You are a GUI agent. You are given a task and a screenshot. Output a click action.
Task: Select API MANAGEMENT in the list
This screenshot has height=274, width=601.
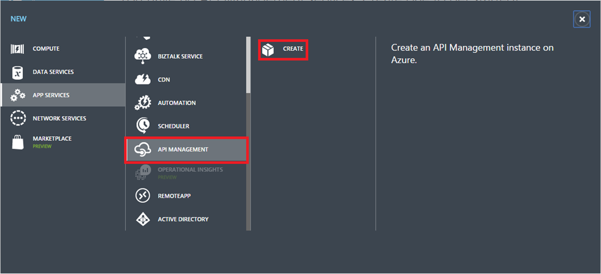pyautogui.click(x=183, y=150)
